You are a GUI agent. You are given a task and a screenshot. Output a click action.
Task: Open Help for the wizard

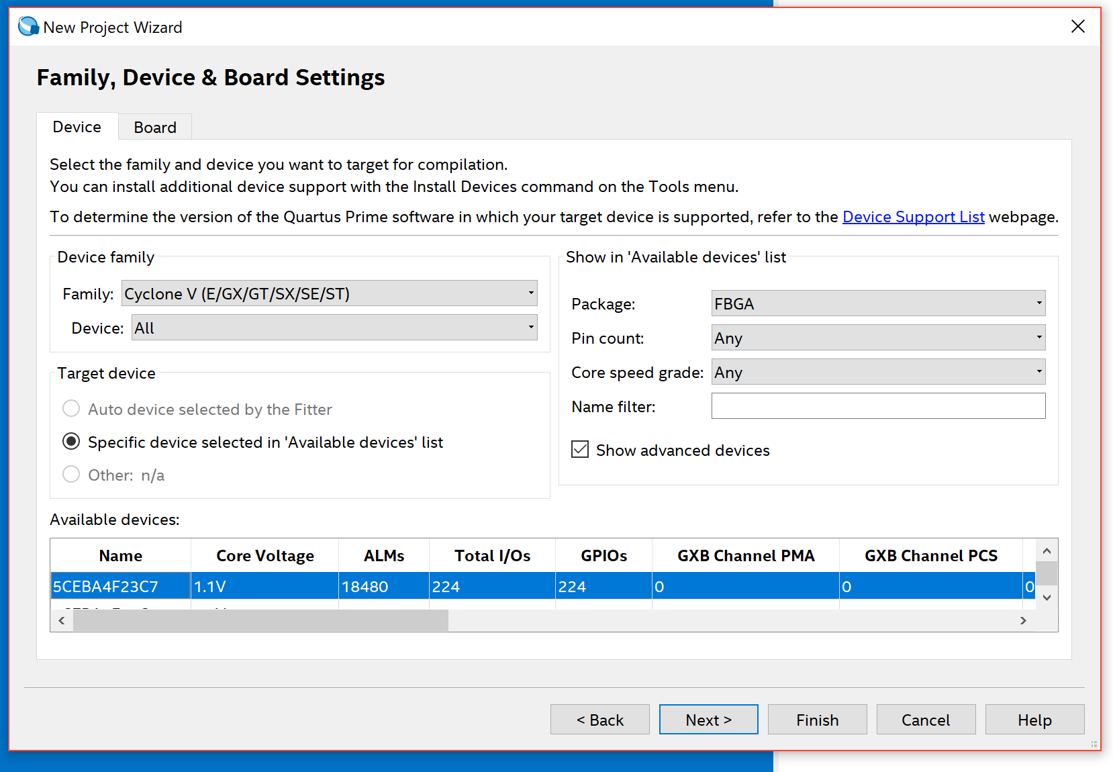(x=1035, y=720)
